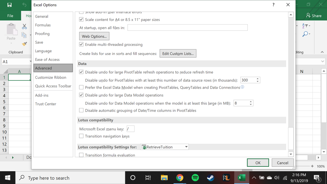
Task: Uncheck Scale content for A4 paper sizes
Action: (81, 19)
